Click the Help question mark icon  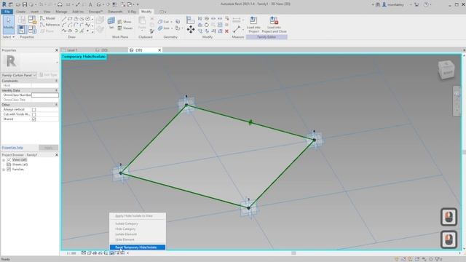[426, 4]
